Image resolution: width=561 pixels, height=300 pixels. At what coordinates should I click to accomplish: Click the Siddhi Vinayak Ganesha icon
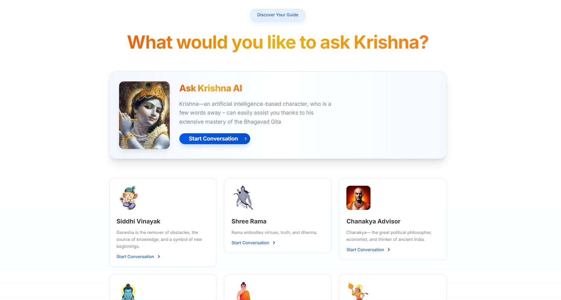pos(129,198)
